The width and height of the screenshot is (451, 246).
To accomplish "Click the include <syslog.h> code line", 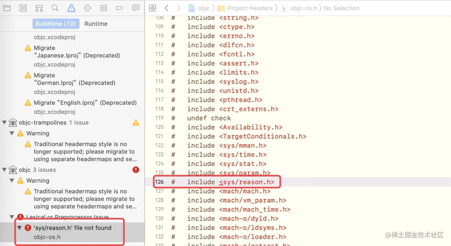I will (215, 82).
